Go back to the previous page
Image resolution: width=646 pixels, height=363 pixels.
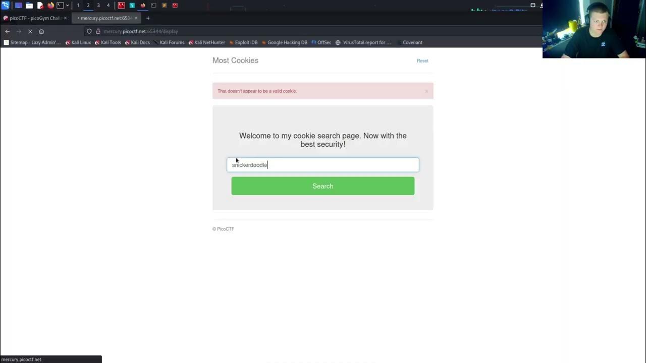[x=8, y=31]
